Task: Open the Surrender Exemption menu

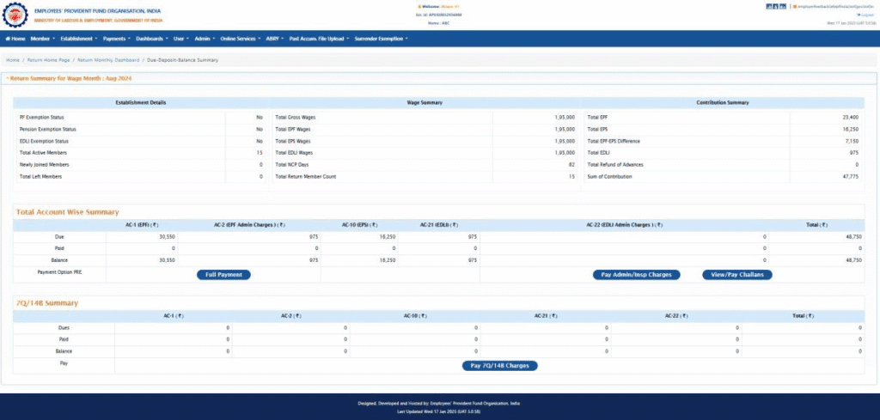Action: tap(381, 39)
